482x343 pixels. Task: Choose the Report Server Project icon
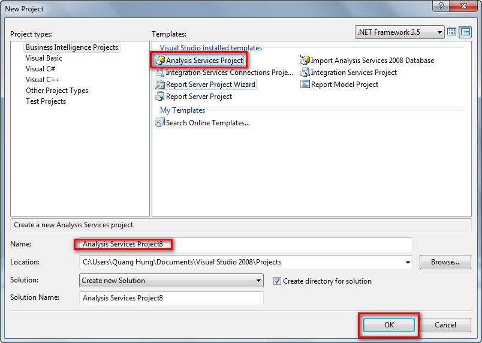click(160, 97)
